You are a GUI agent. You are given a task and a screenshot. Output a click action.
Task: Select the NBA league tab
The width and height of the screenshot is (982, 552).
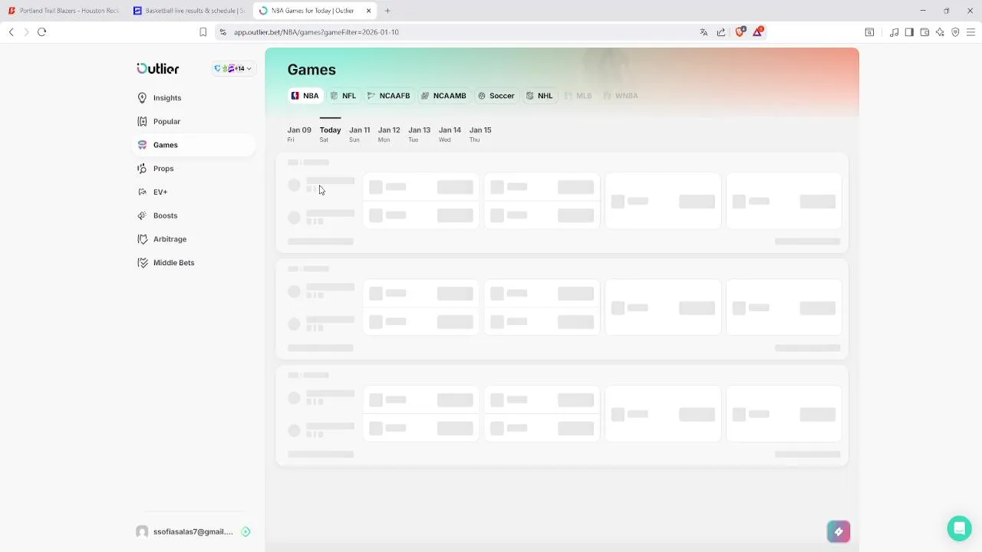click(x=305, y=96)
